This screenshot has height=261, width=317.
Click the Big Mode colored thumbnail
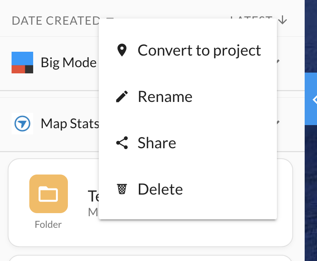pyautogui.click(x=22, y=63)
